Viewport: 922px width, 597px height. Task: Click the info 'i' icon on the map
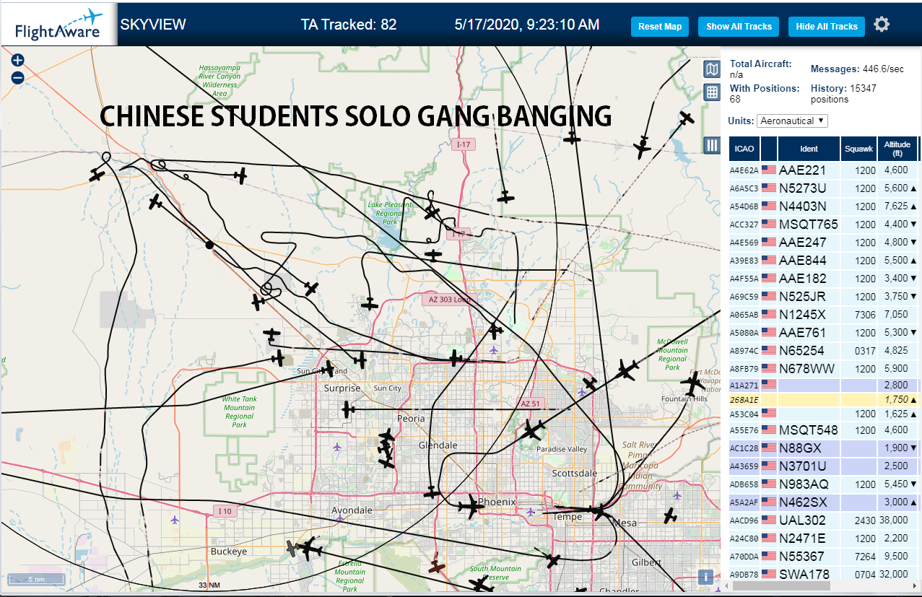coord(707,577)
